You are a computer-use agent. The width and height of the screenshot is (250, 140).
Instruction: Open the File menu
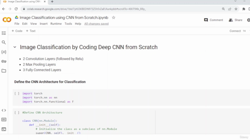(x=17, y=24)
